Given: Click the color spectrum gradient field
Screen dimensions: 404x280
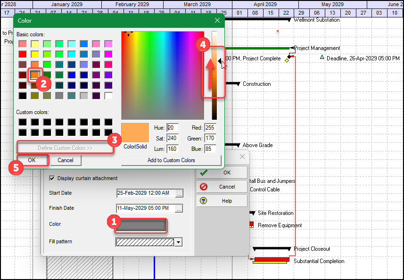Looking at the screenshot, I should coord(163,75).
